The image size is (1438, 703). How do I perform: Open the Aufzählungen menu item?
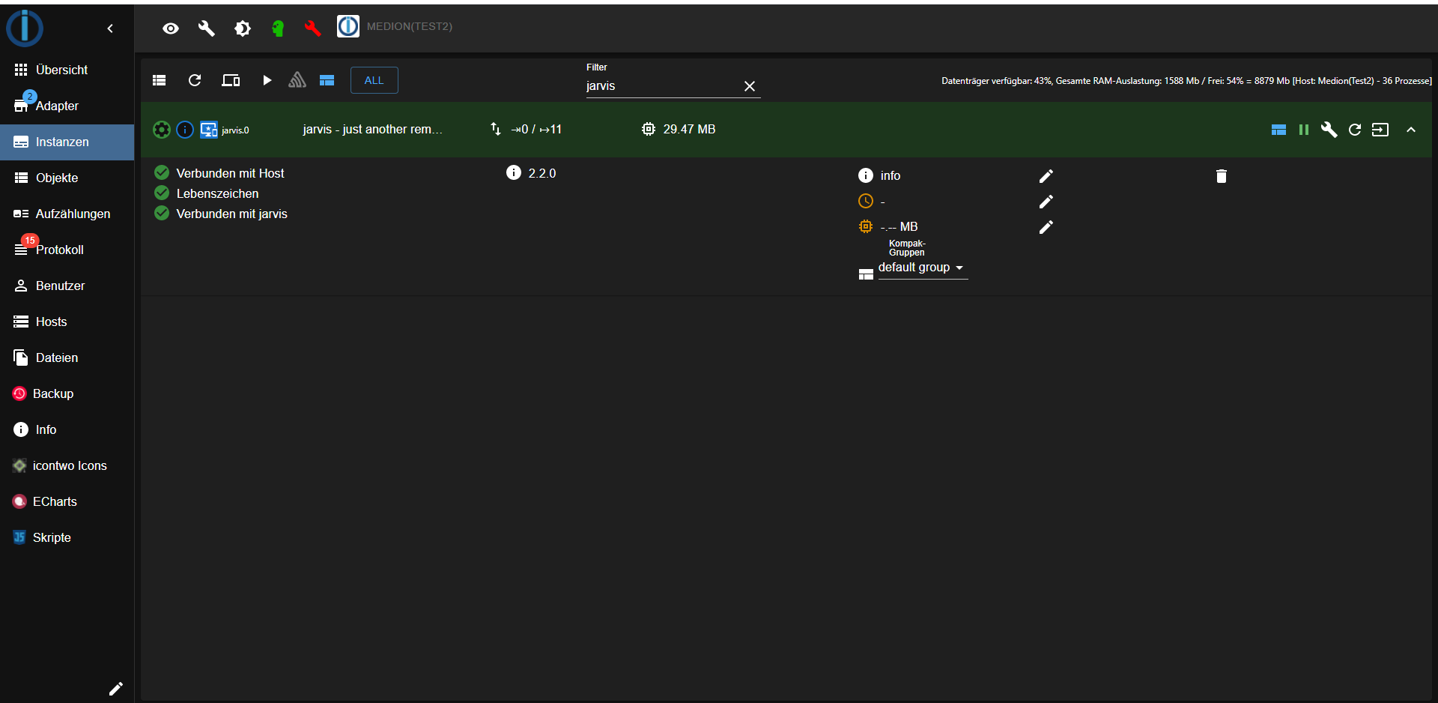(67, 214)
